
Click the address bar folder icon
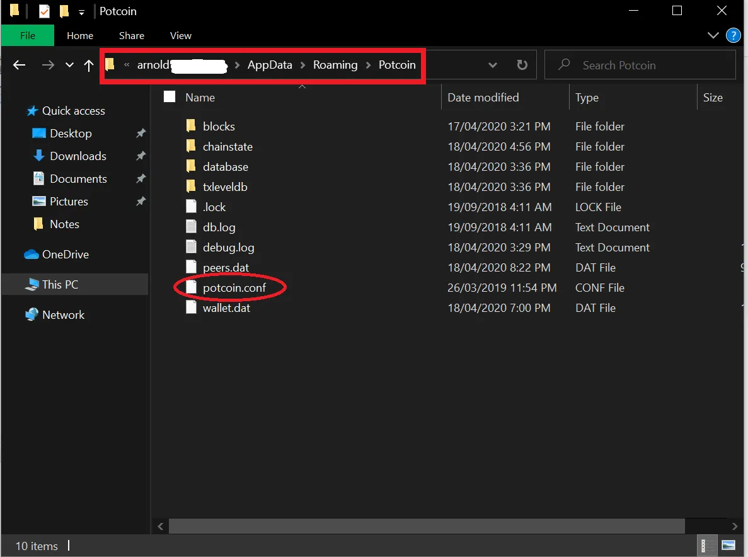click(x=110, y=64)
